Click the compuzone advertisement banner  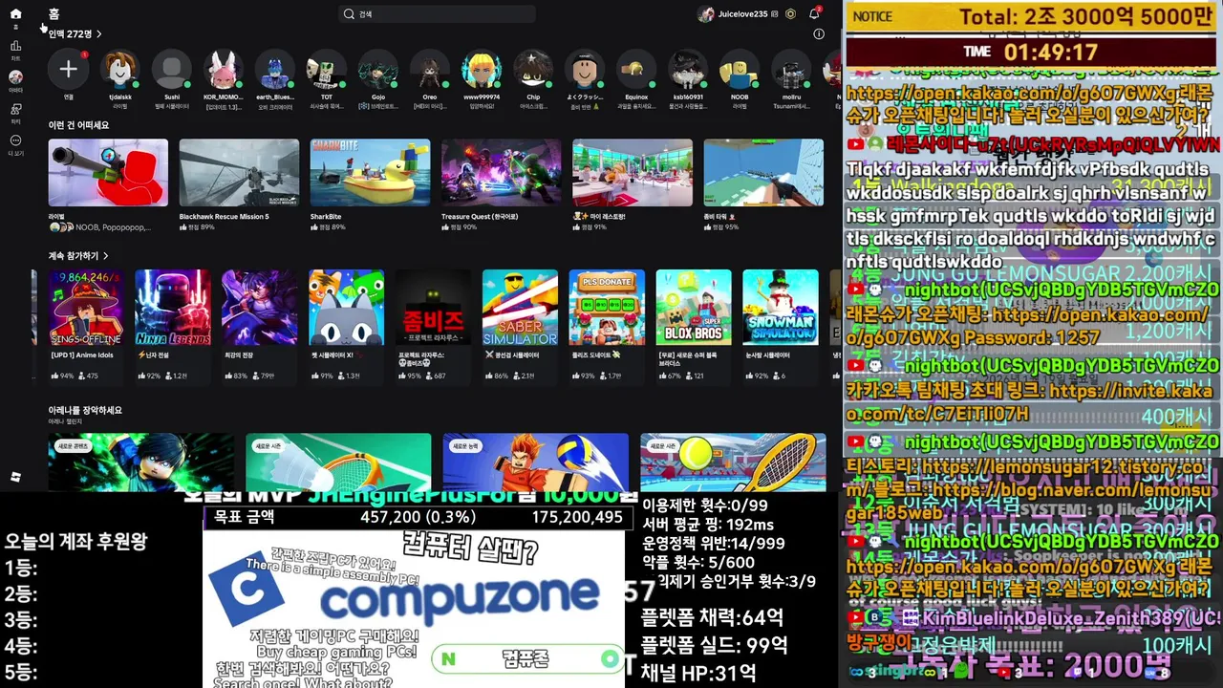pyautogui.click(x=414, y=608)
